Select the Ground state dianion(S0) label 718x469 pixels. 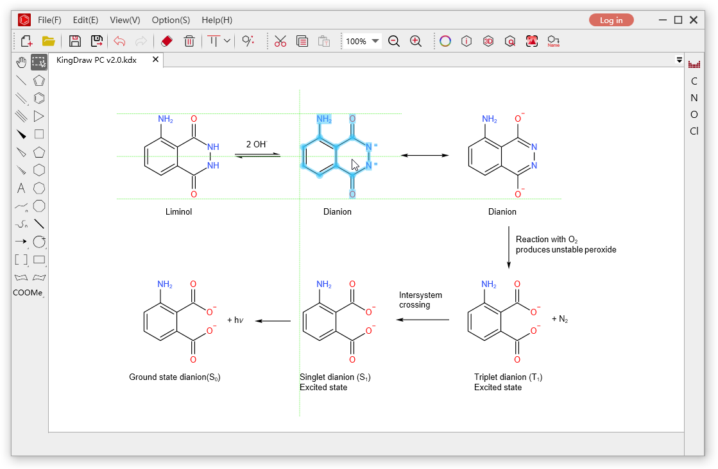[x=175, y=377]
